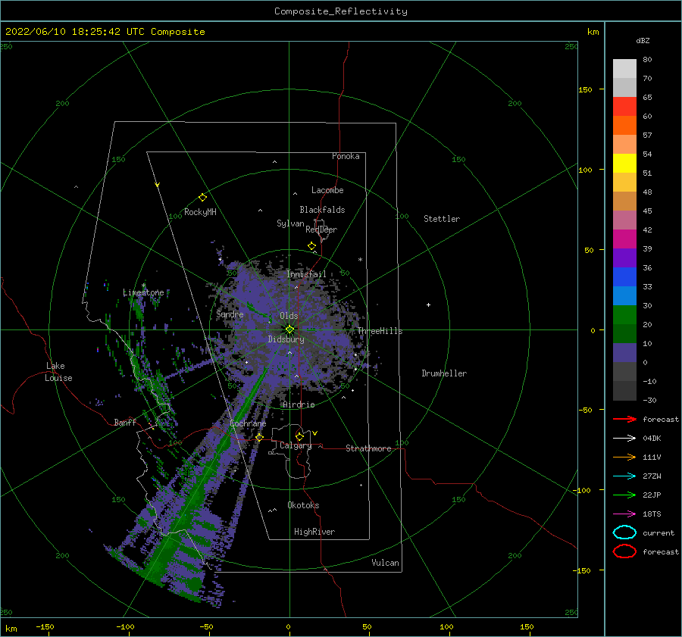Screen dimensions: 682x637
Task: Click the cyan current ellipse in legend
Action: tap(624, 532)
